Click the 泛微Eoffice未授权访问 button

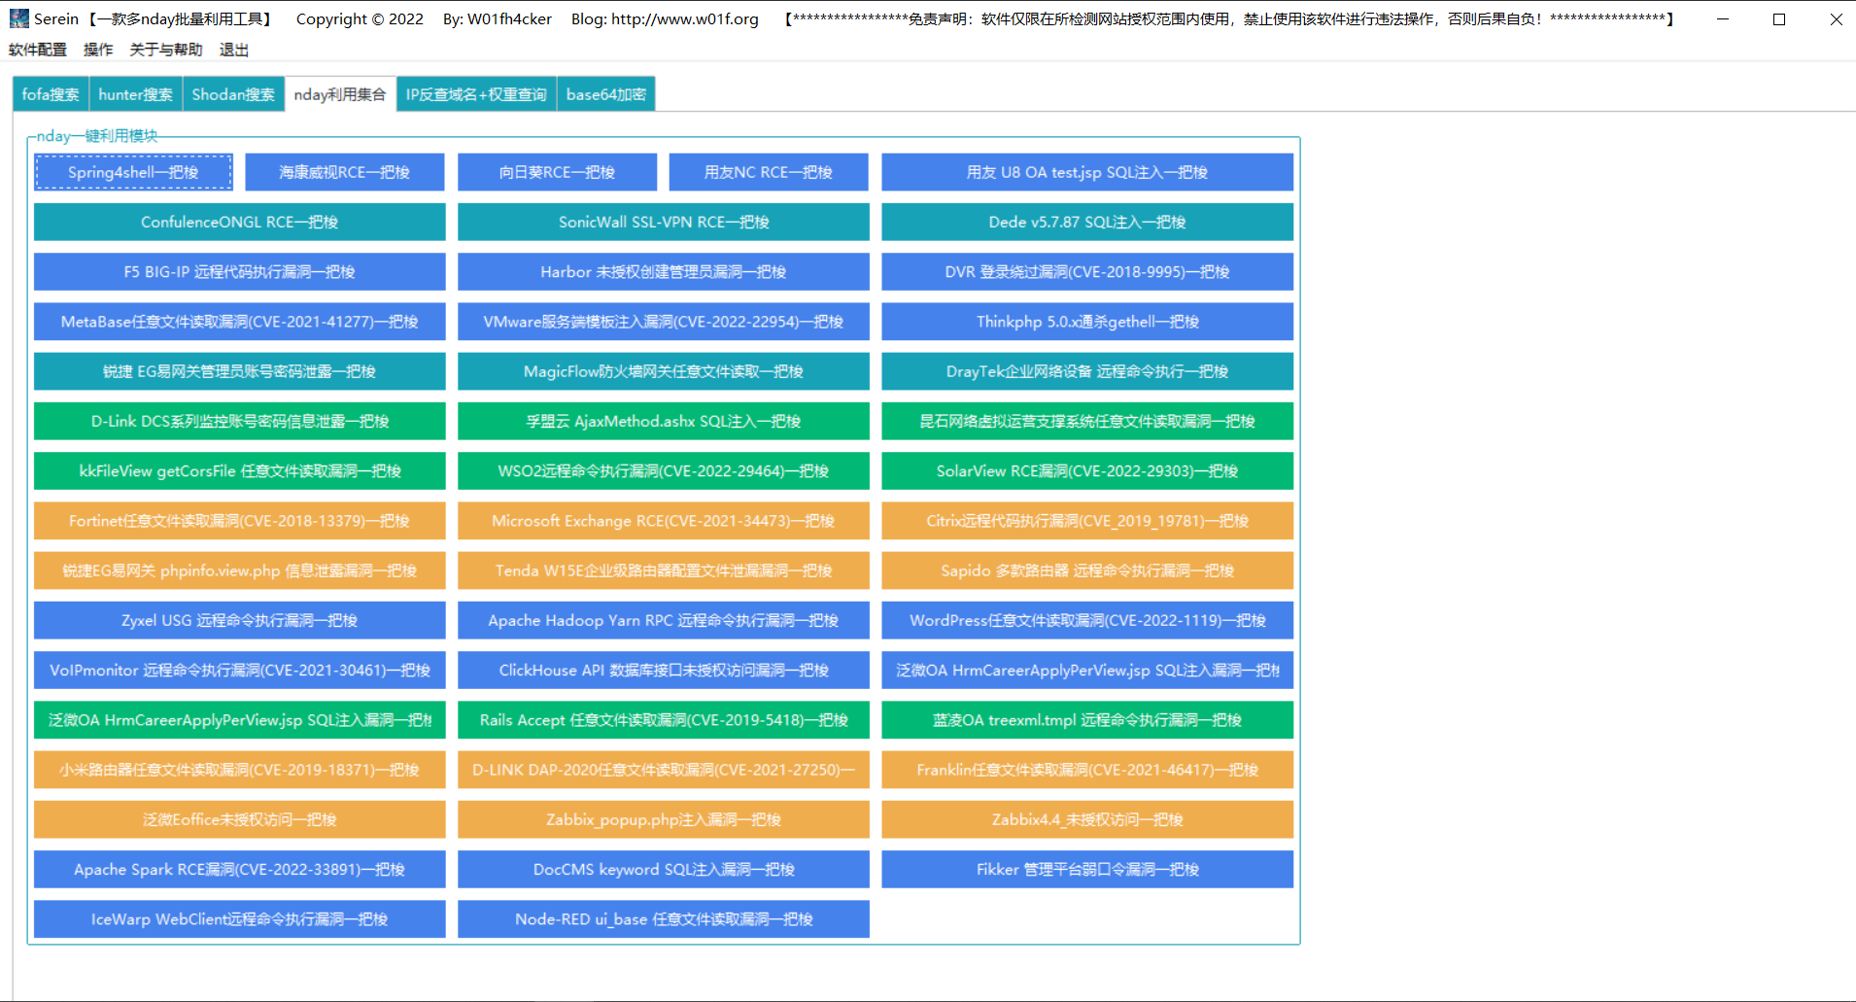click(240, 819)
